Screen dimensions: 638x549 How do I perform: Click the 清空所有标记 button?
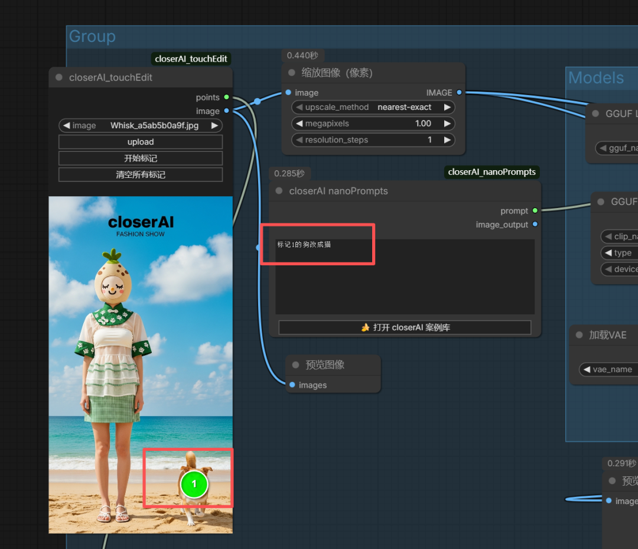[x=141, y=174]
